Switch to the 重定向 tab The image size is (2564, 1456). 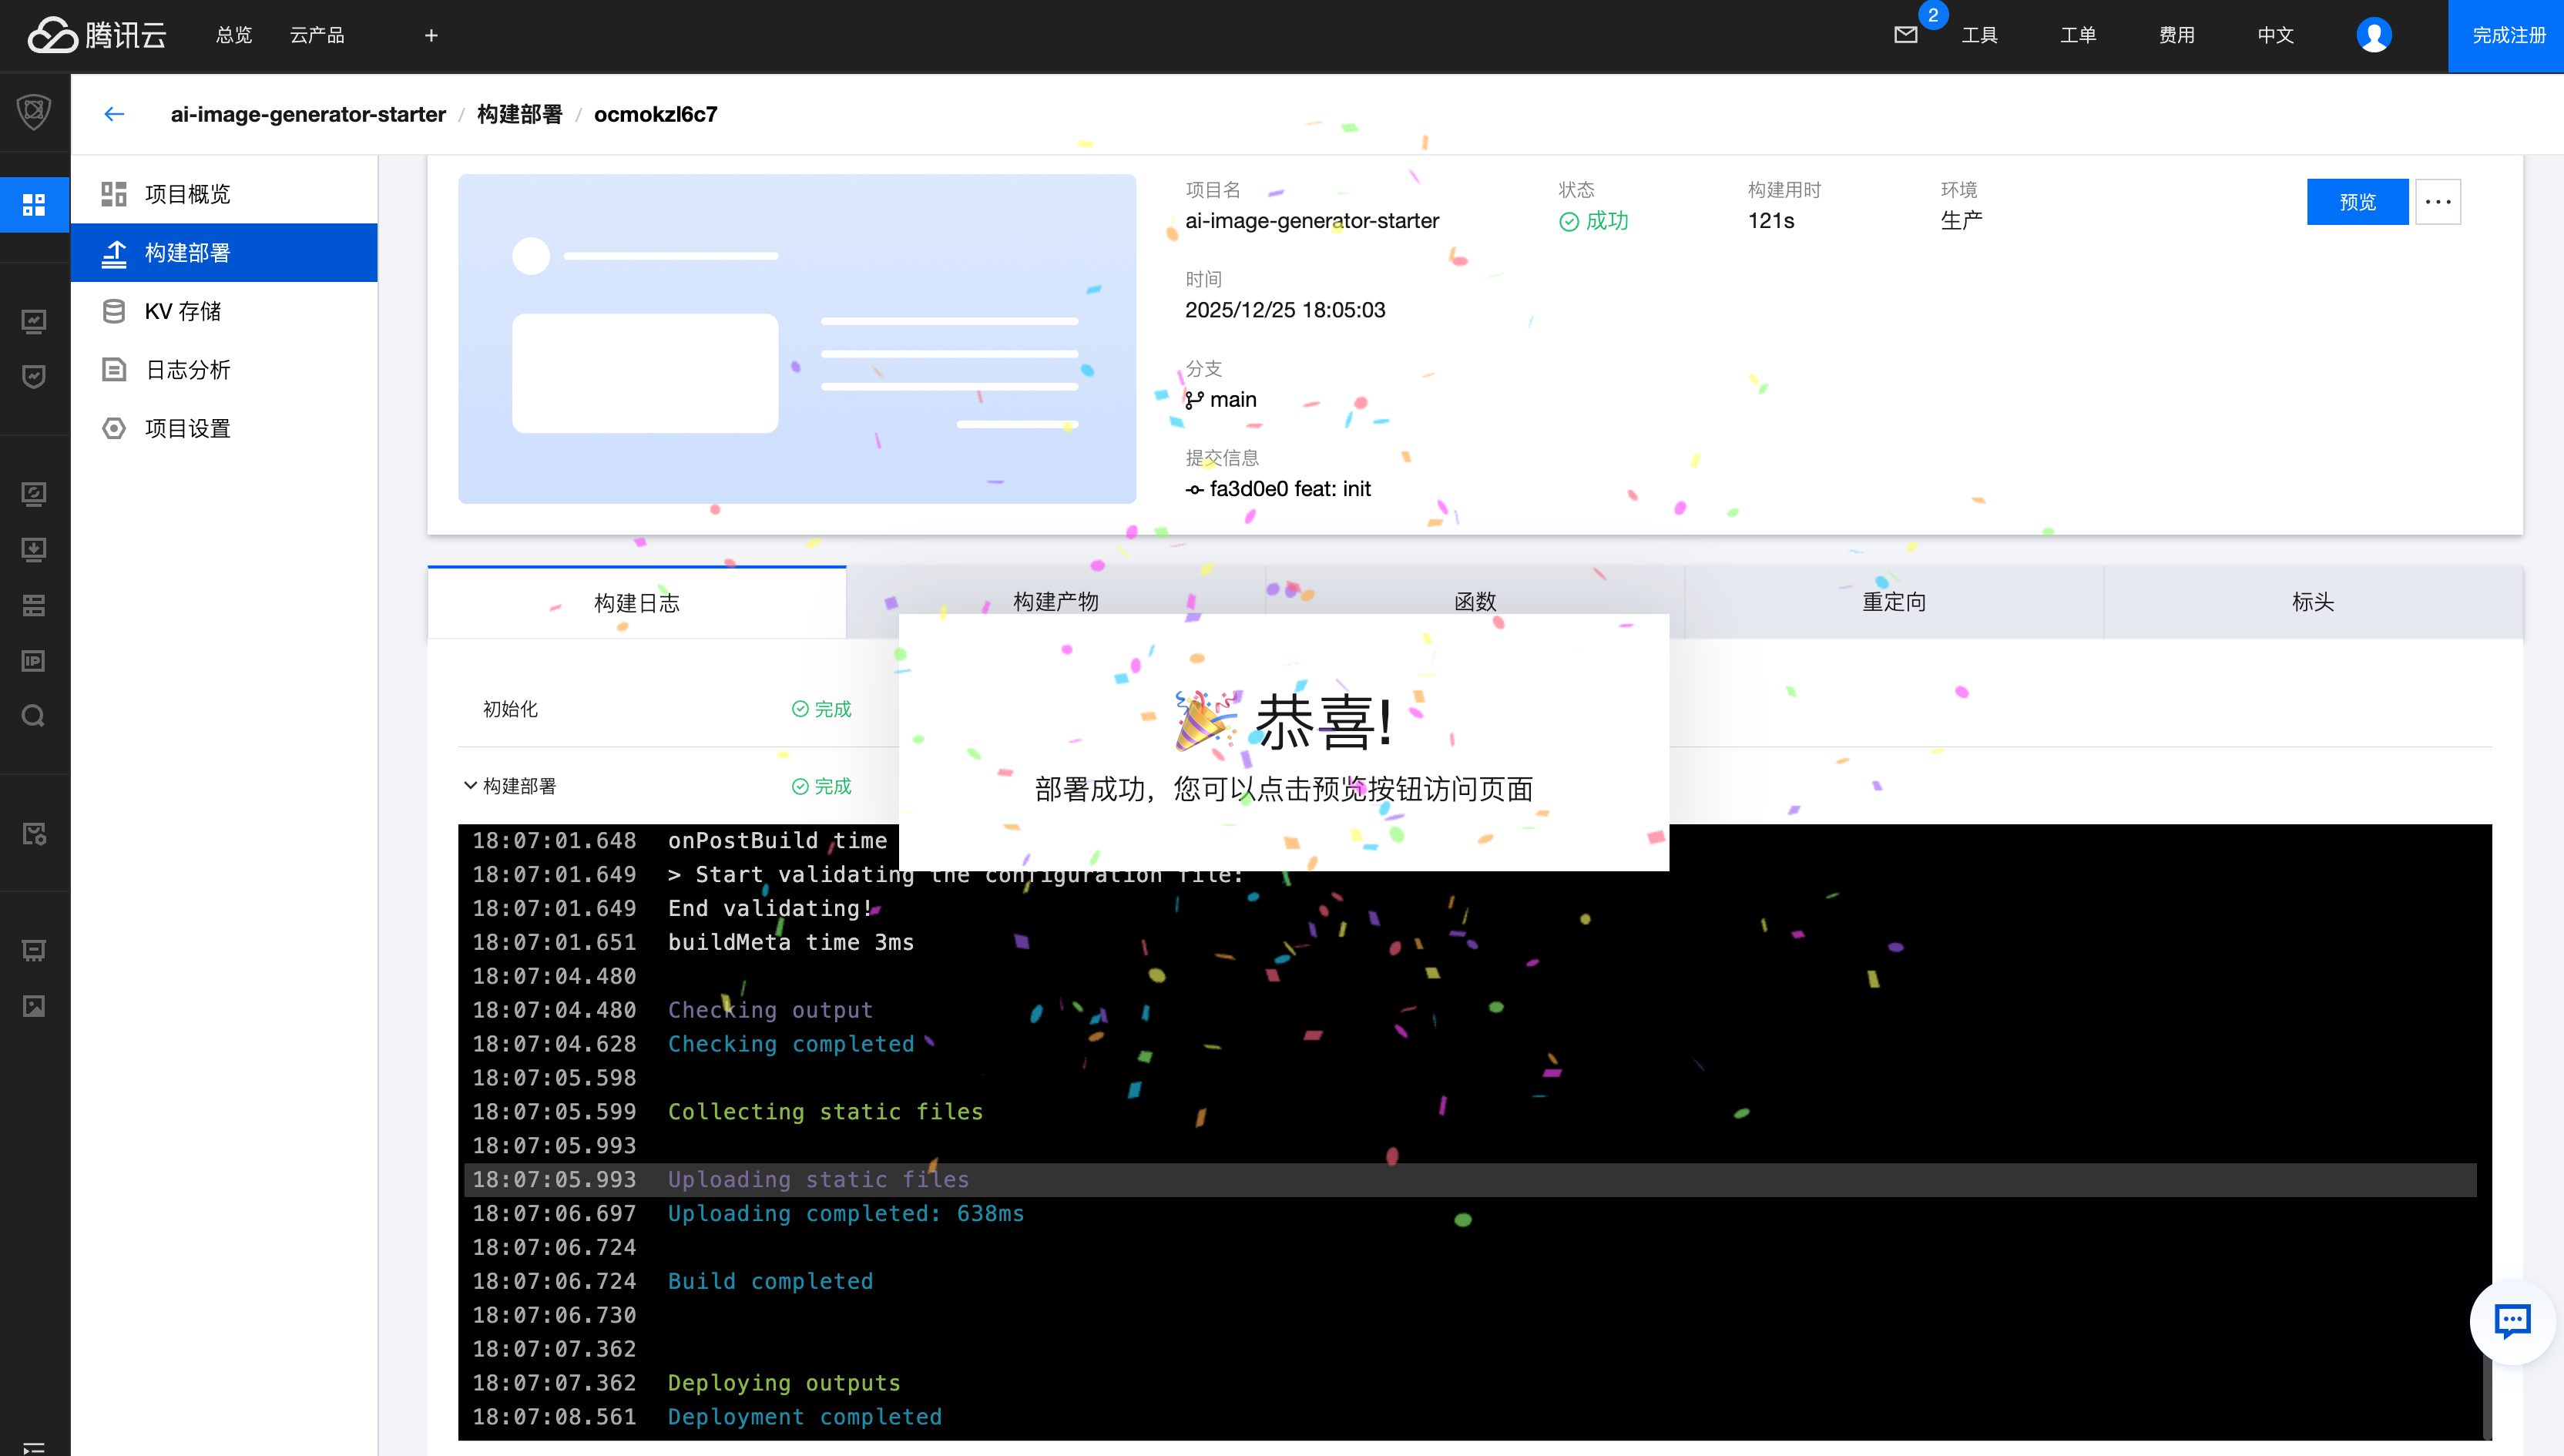click(1893, 602)
